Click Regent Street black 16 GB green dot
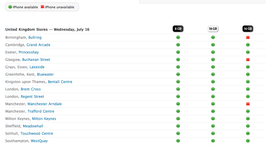272x151 pixels. coord(248,96)
